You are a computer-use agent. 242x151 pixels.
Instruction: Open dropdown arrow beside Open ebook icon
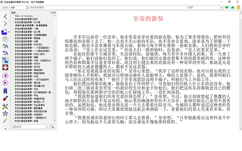click(x=8, y=32)
